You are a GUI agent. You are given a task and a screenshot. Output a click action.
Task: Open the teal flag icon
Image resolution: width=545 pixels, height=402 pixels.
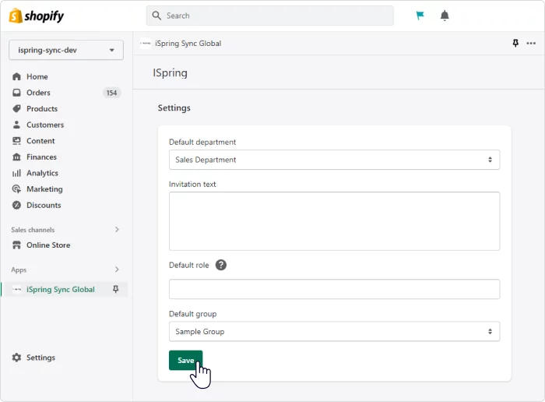tap(420, 16)
